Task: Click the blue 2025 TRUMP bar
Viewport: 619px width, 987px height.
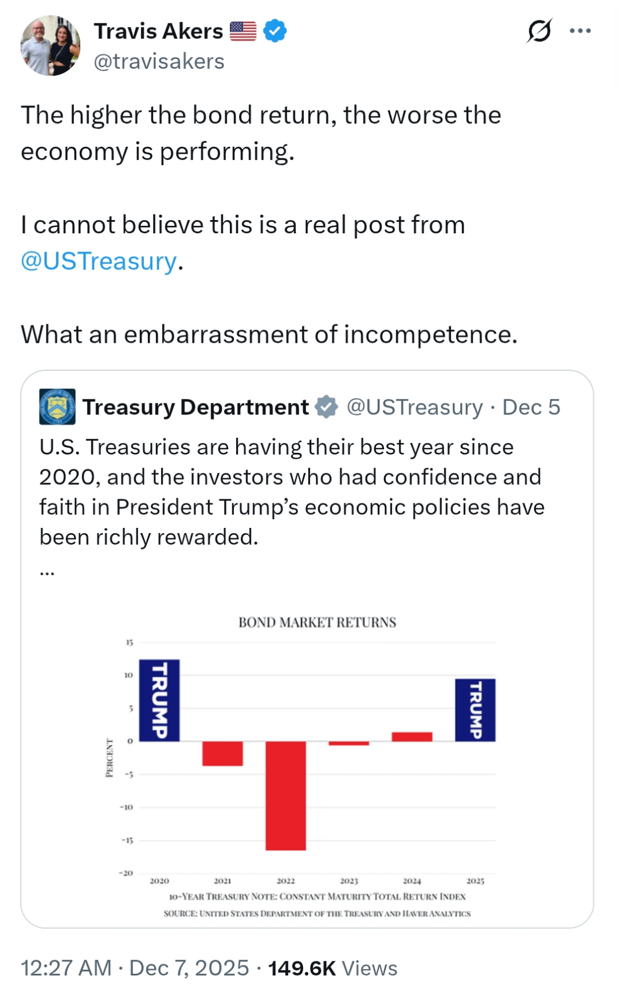Action: pos(475,710)
